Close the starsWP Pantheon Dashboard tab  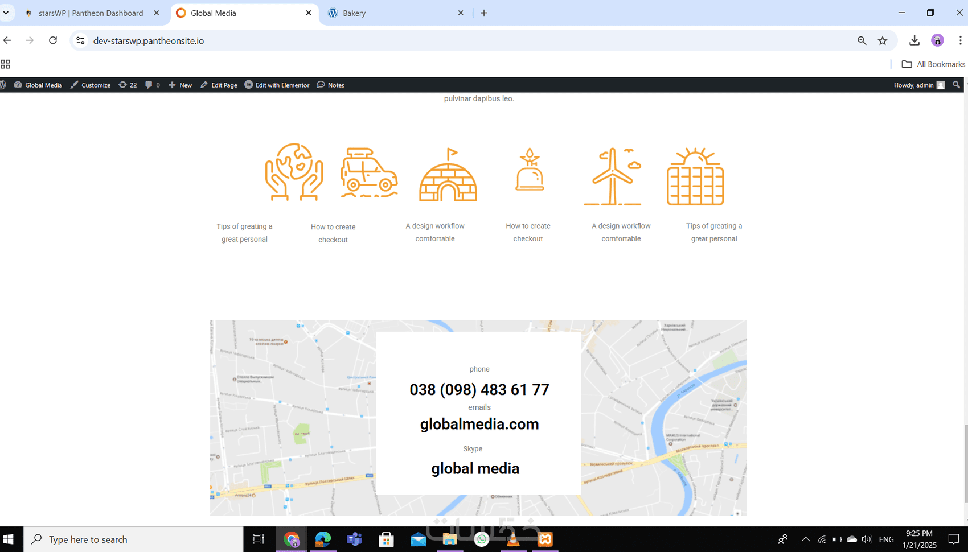pyautogui.click(x=157, y=13)
